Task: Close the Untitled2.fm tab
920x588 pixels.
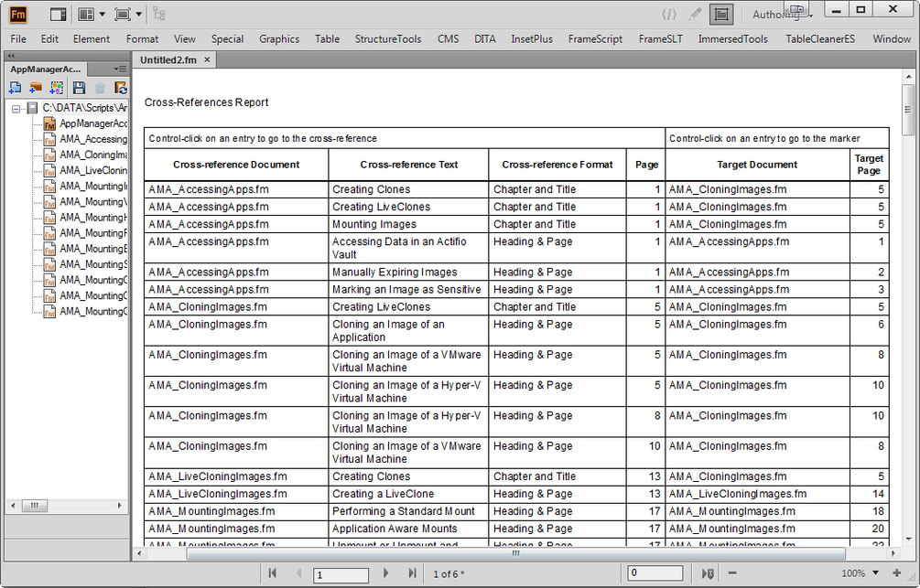Action: click(x=207, y=59)
